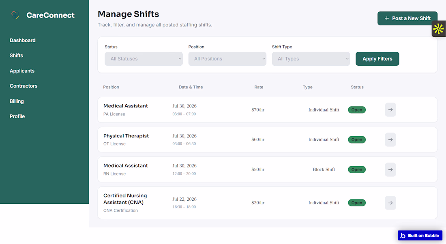Click Open status badge for $60/hr shift
Viewport: 446px width, 244px height.
click(x=357, y=140)
